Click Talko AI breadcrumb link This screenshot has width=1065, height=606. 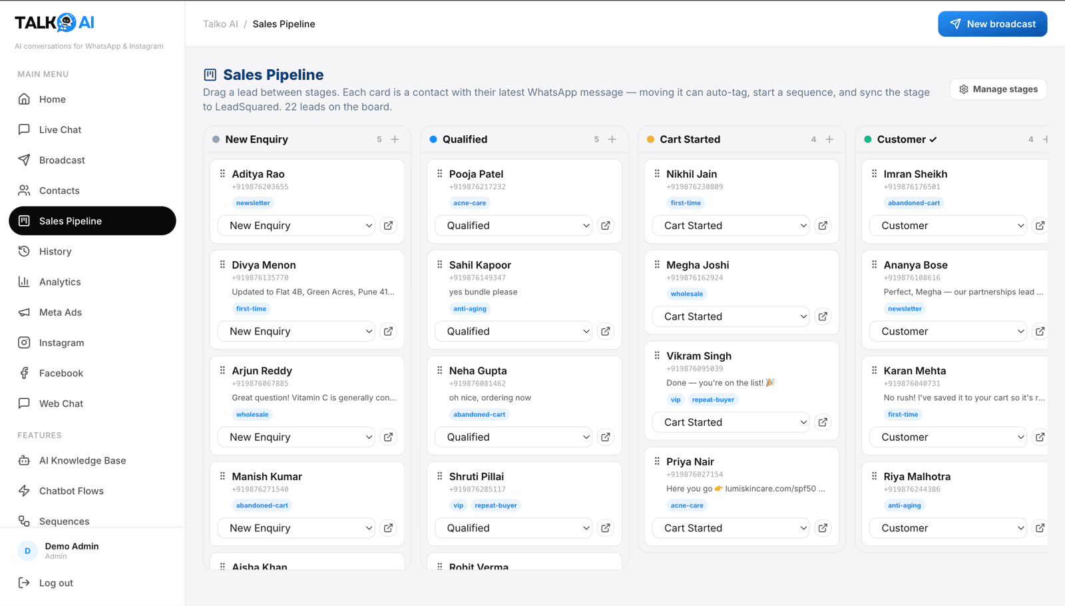220,24
